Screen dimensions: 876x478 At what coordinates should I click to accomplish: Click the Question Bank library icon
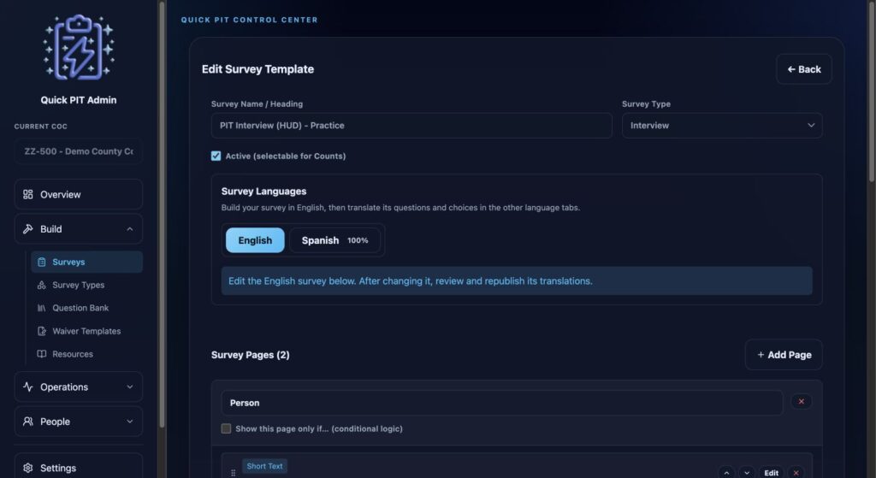click(x=41, y=308)
